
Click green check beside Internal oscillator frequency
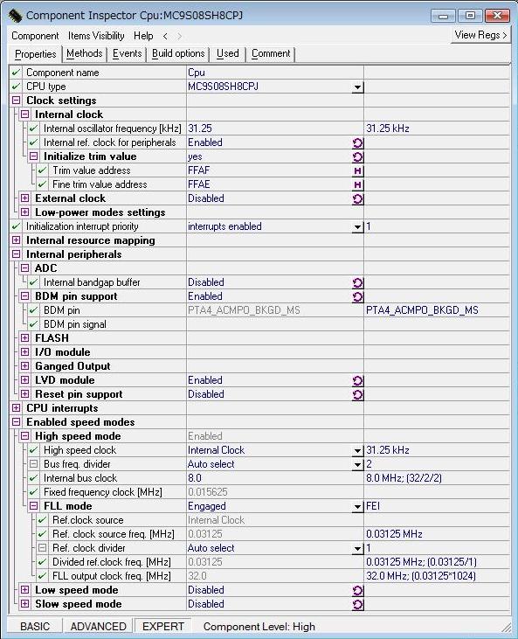click(33, 128)
